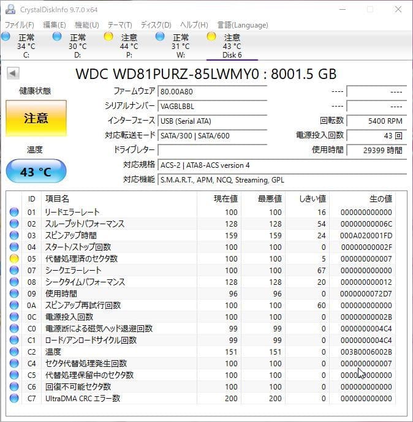Image resolution: width=413 pixels, height=422 pixels.
Task: Click the yellow 注意 health status button
Action: (x=36, y=118)
